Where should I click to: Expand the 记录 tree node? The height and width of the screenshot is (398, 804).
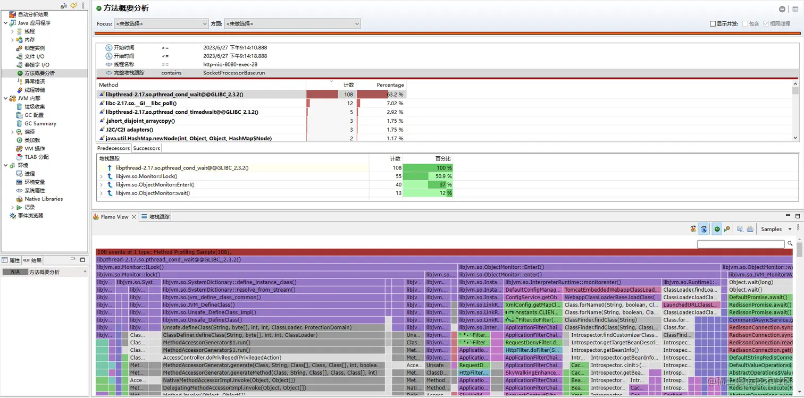click(x=13, y=207)
